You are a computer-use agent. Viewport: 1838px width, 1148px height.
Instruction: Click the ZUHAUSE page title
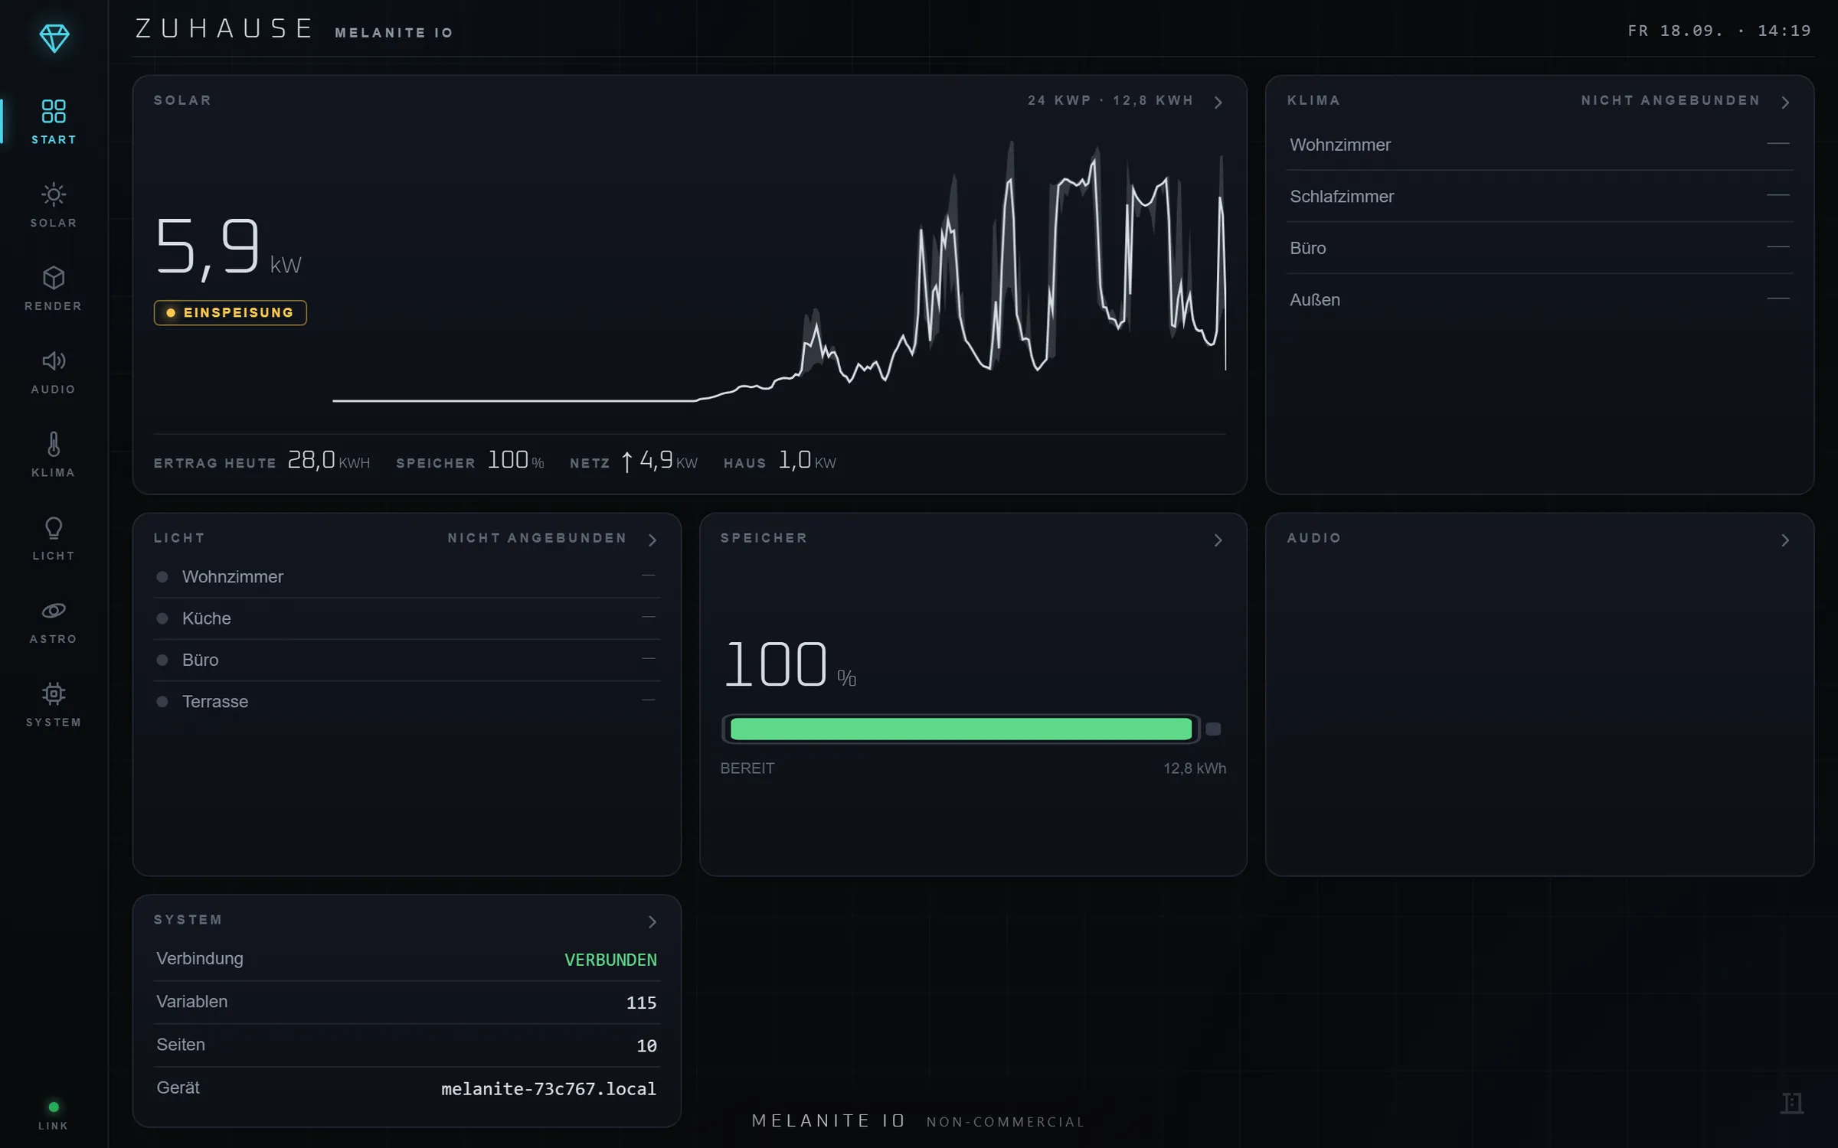(x=224, y=29)
